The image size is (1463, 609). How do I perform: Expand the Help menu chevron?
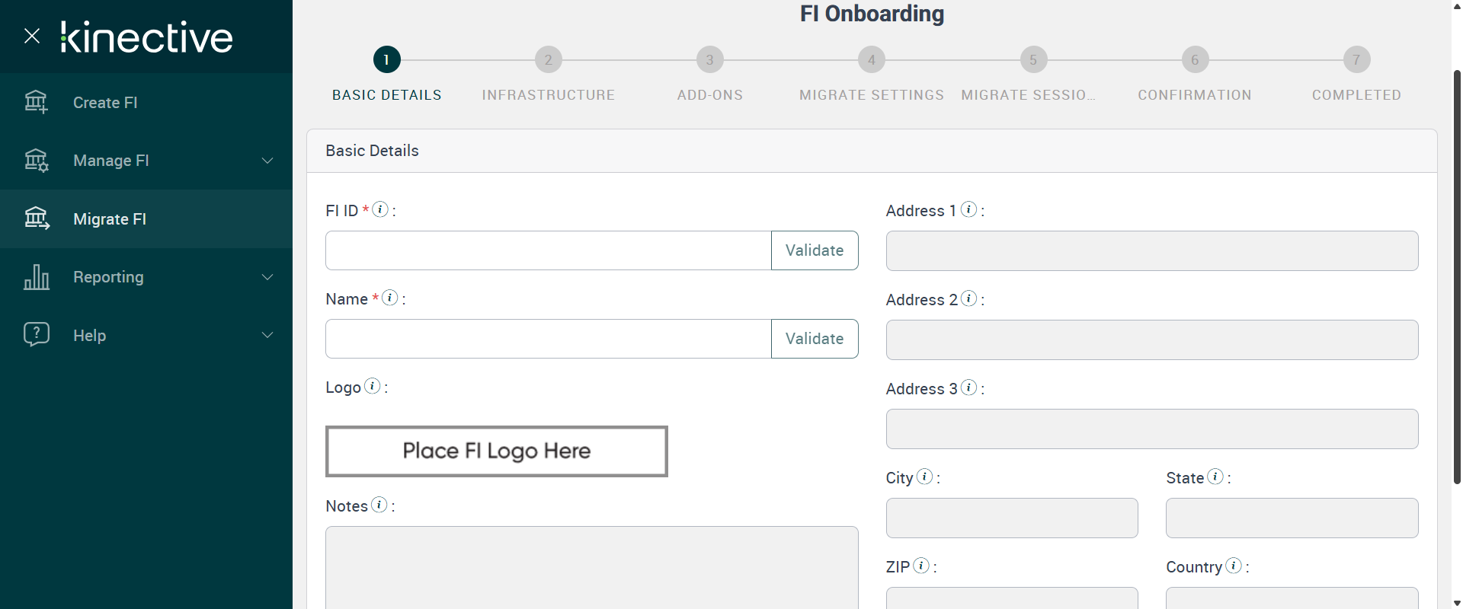(267, 335)
